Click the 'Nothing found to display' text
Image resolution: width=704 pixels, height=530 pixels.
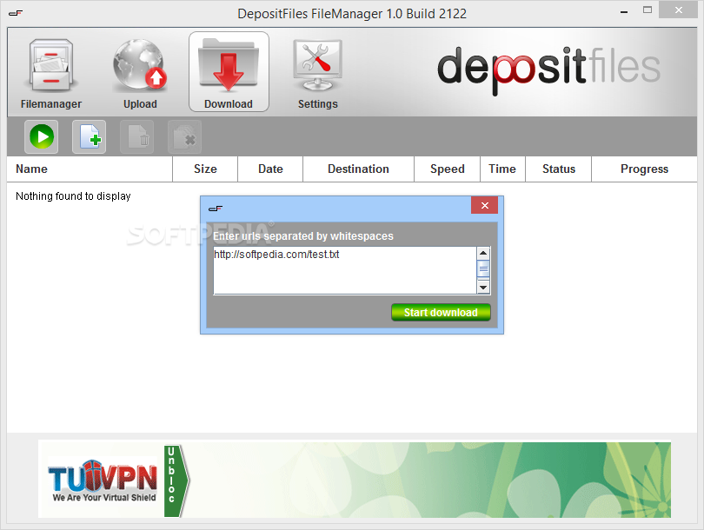pyautogui.click(x=73, y=196)
